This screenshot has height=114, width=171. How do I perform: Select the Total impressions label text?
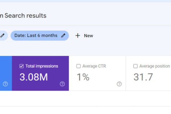[42, 66]
